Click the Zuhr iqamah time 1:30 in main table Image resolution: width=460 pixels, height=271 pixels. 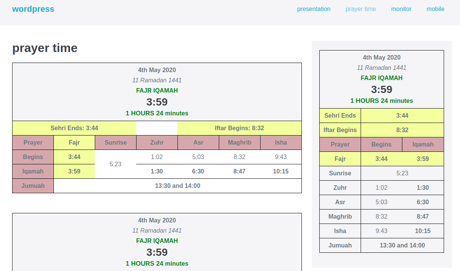157,172
